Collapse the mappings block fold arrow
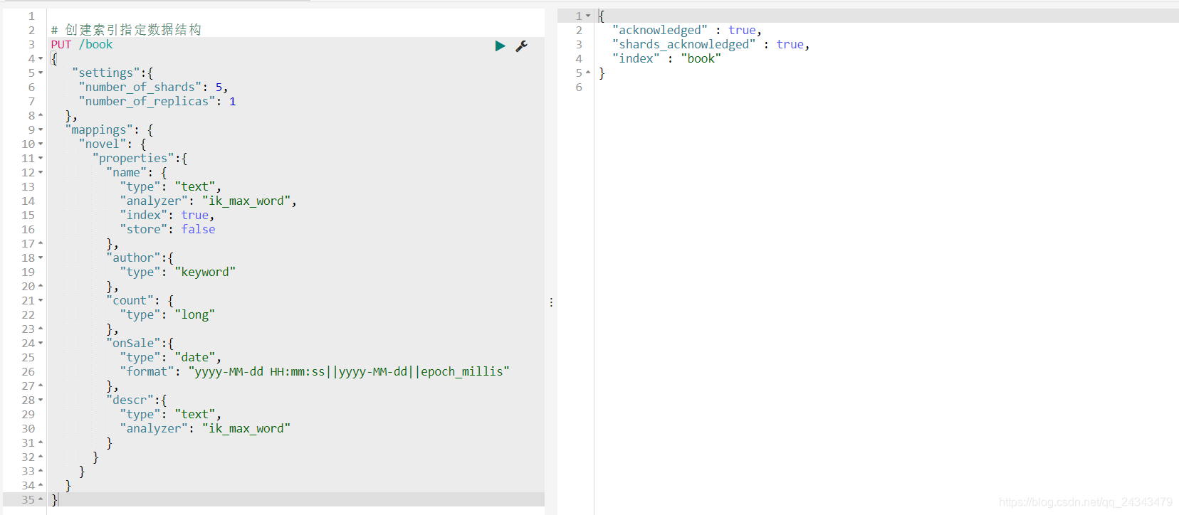 [x=41, y=129]
